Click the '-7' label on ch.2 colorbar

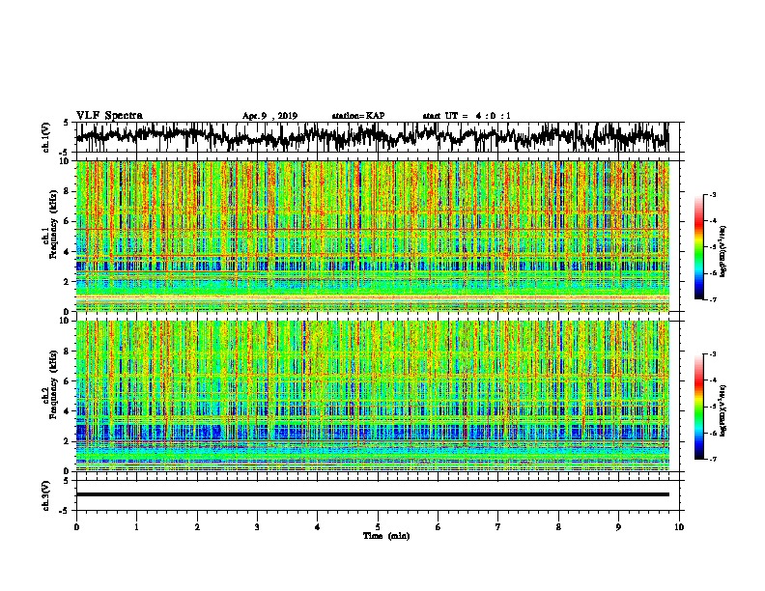click(712, 459)
